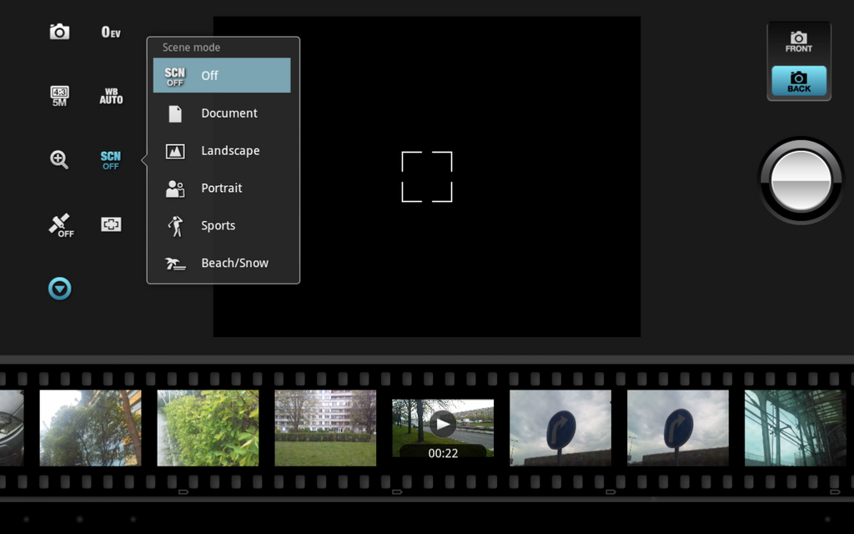854x534 pixels.
Task: Switch to the front camera
Action: point(798,42)
